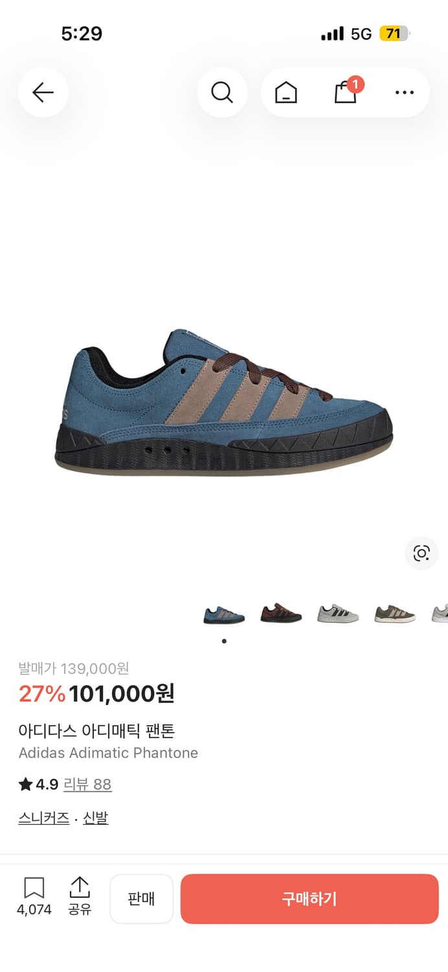Open shopping bag with badge
Screen dimensions: 448x972
346,92
